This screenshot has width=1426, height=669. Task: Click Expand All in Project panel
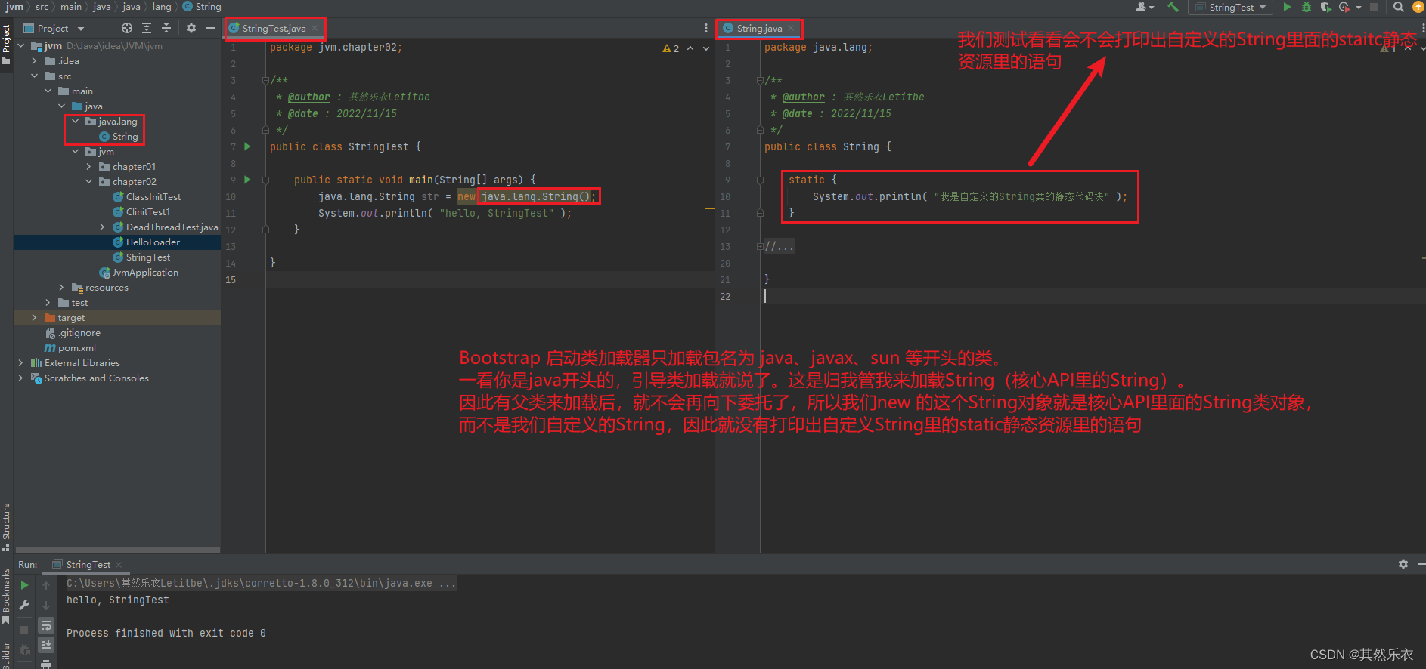pyautogui.click(x=147, y=28)
